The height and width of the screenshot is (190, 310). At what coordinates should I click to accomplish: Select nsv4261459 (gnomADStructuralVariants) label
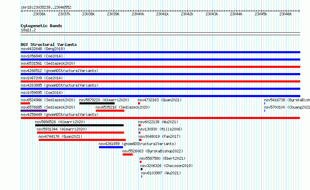(x=137, y=144)
